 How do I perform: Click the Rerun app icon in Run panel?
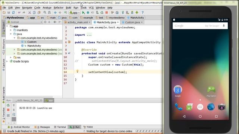[x=8, y=105]
